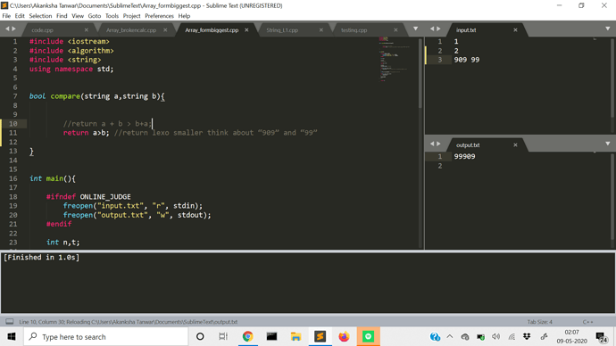Open Task View on the taskbar
Image resolution: width=616 pixels, height=346 pixels.
pyautogui.click(x=223, y=336)
